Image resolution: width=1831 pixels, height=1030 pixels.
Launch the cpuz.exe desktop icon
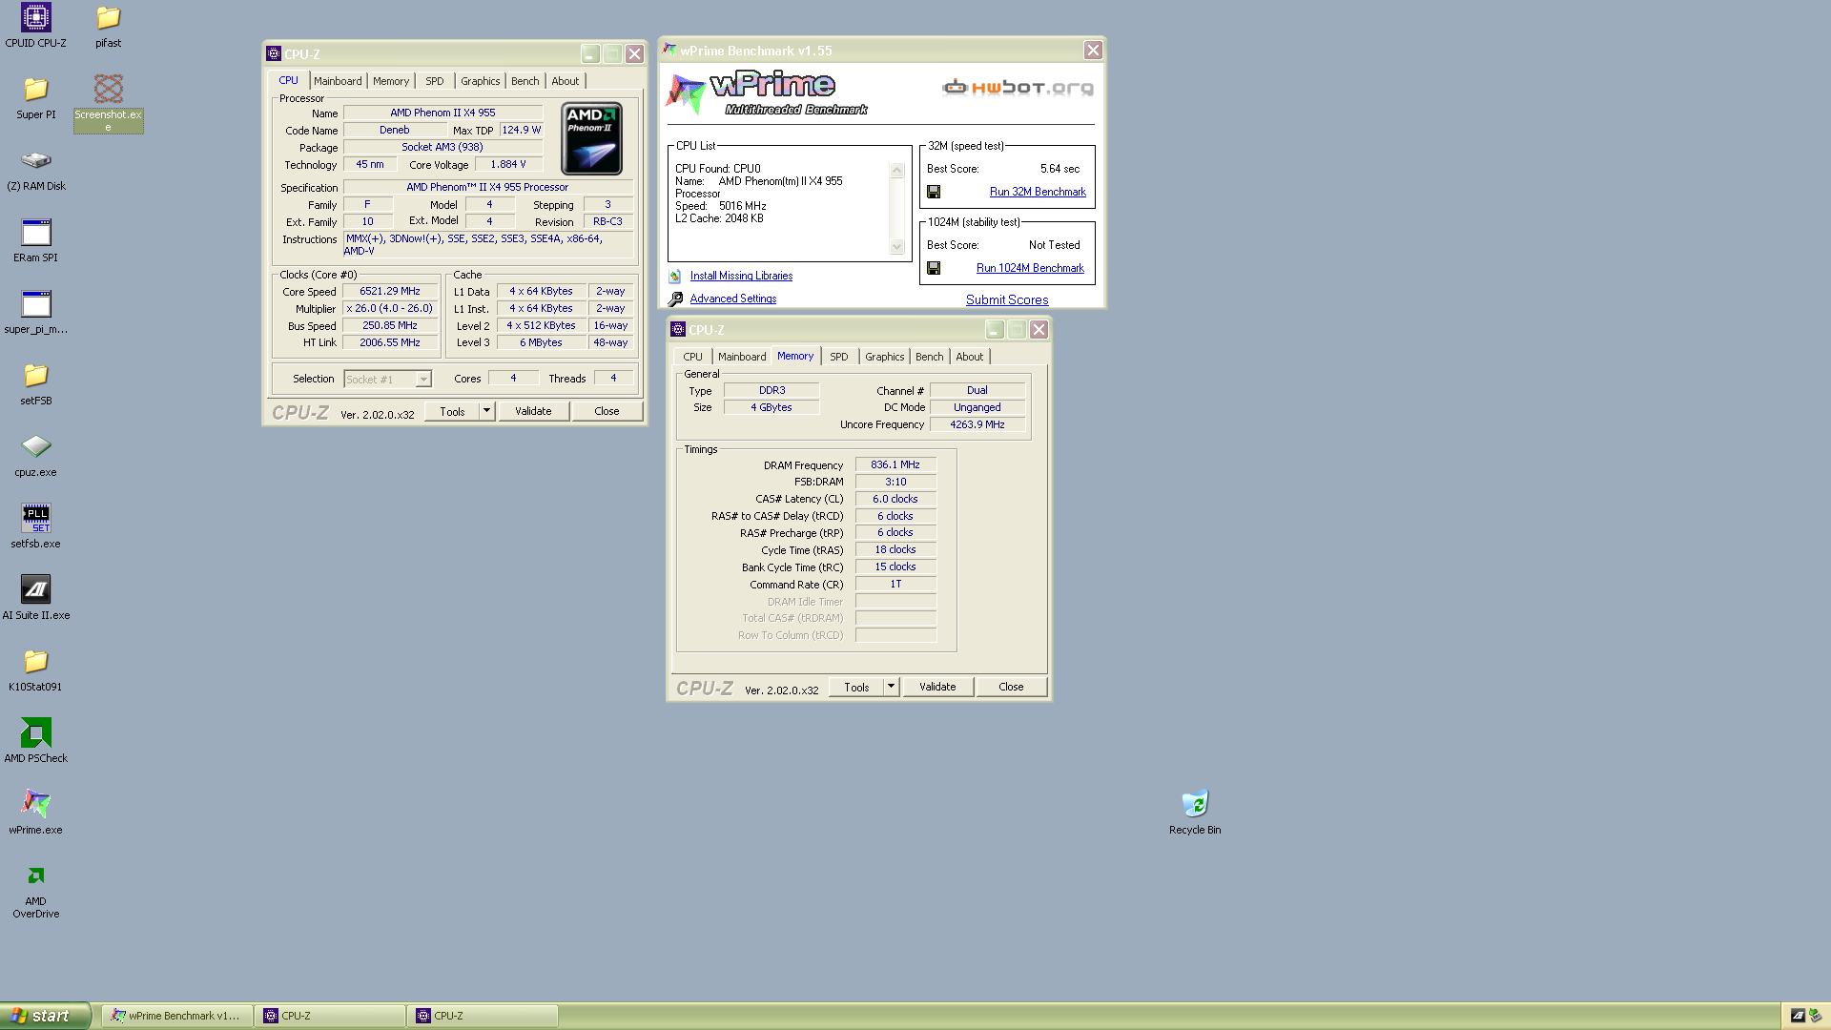pos(35,455)
